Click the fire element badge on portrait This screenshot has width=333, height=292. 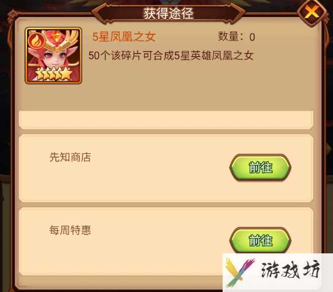pyautogui.click(x=37, y=41)
